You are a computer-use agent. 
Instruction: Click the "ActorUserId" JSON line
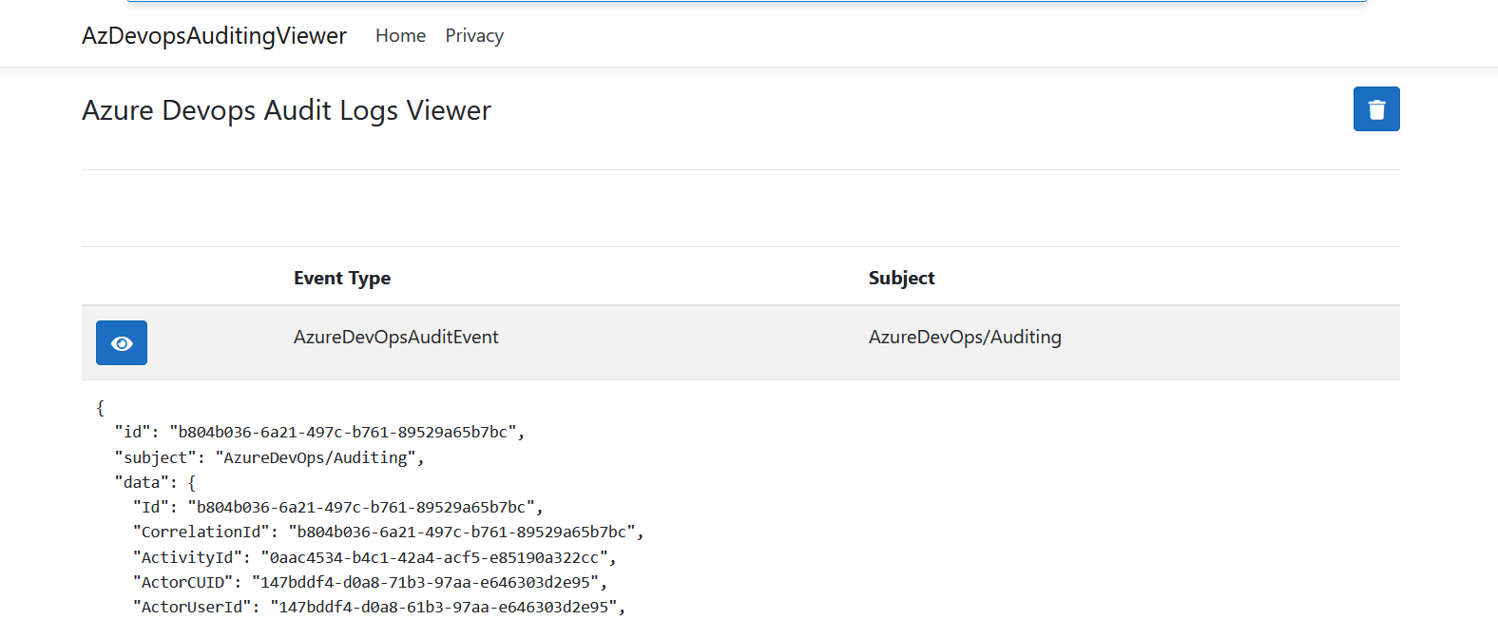(x=379, y=608)
